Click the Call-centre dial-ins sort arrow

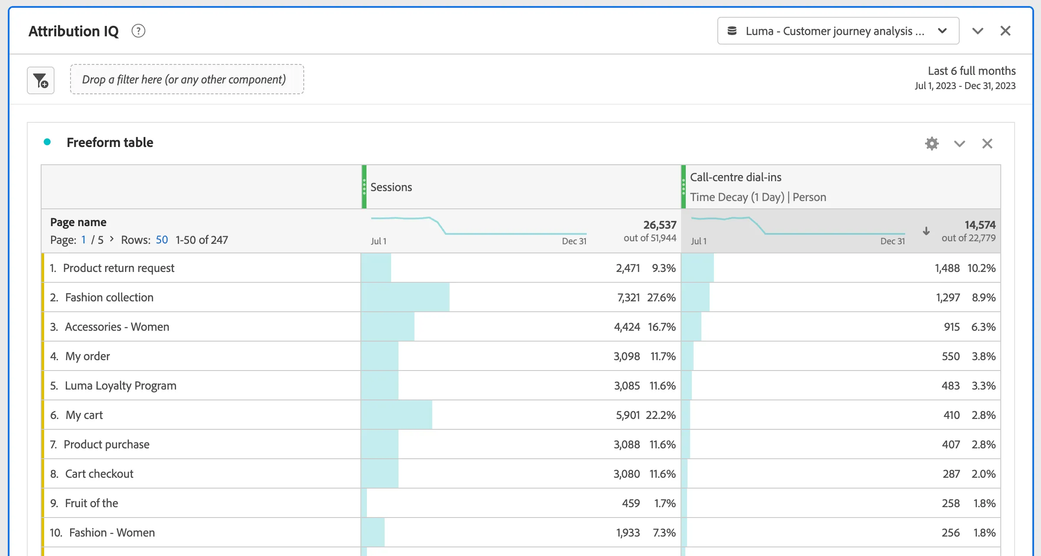pos(926,231)
